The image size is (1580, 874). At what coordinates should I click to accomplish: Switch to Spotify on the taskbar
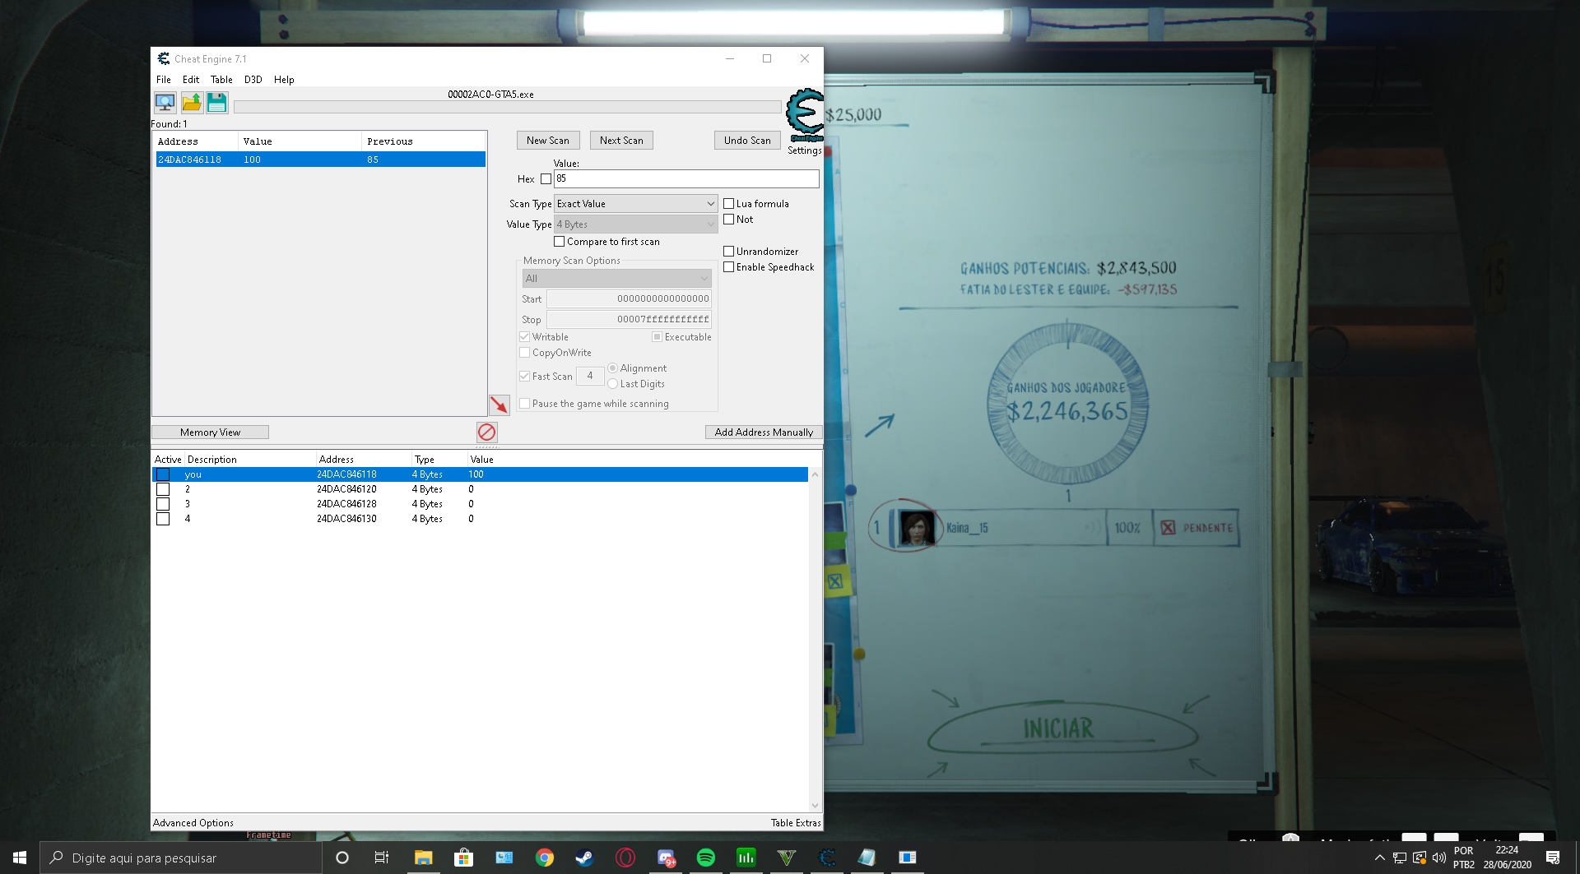pyautogui.click(x=705, y=858)
